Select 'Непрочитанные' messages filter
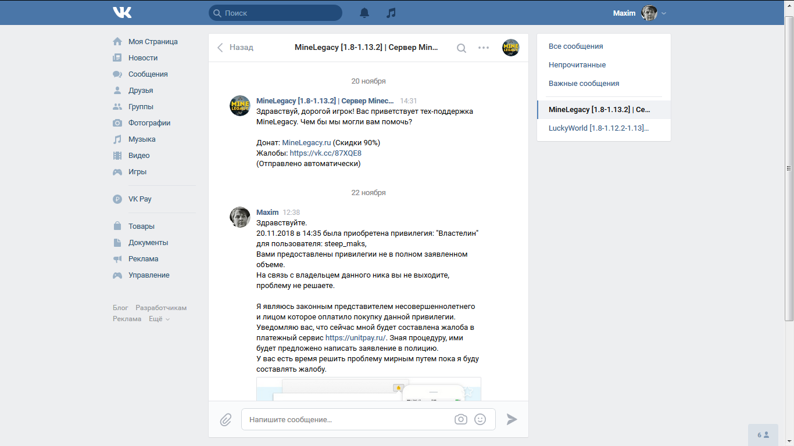 pyautogui.click(x=577, y=65)
